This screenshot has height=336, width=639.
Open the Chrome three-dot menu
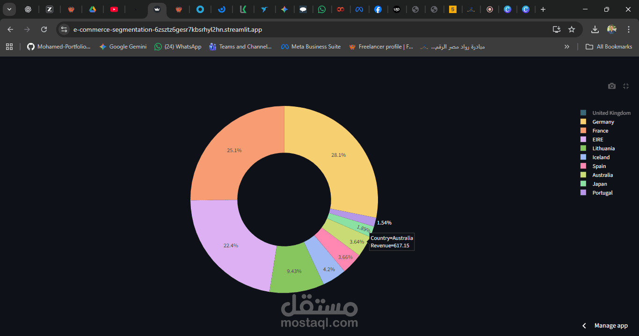coord(628,29)
